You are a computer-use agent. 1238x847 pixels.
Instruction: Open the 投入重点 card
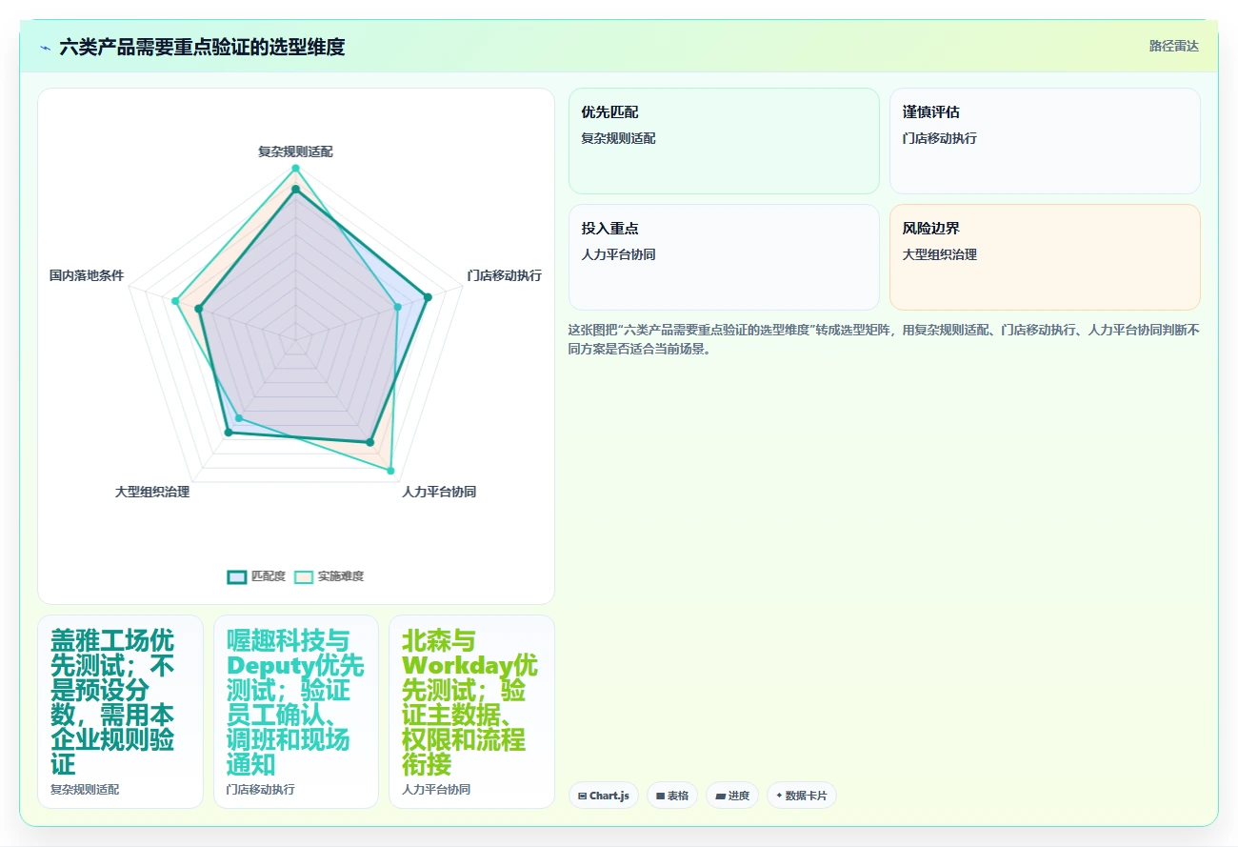coord(724,257)
